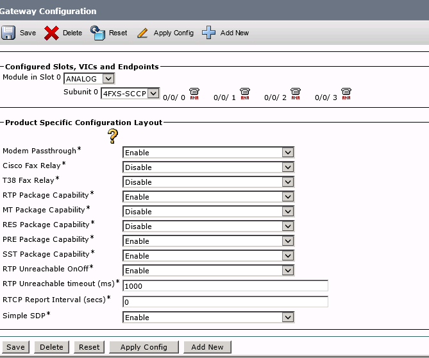Open the T38 Fax Relay dropdown
The width and height of the screenshot is (429, 358).
[208, 182]
